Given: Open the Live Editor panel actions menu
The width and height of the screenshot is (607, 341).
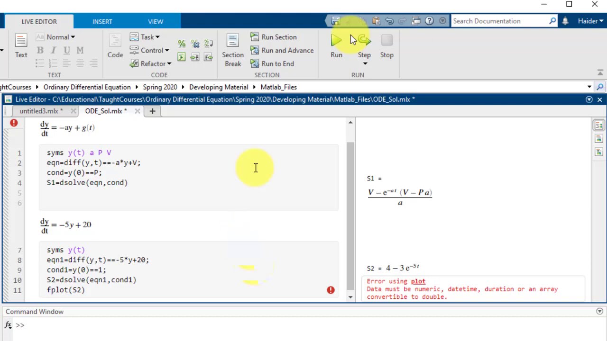Looking at the screenshot, I should 589,99.
